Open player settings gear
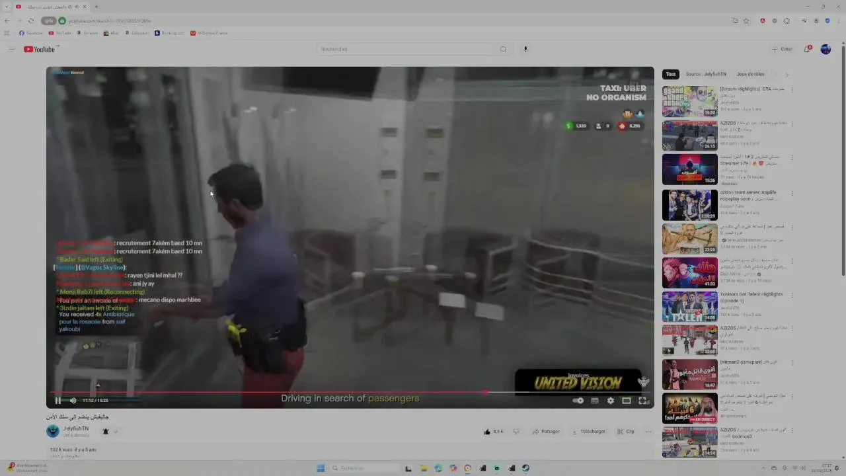The height and width of the screenshot is (476, 846). 611,401
